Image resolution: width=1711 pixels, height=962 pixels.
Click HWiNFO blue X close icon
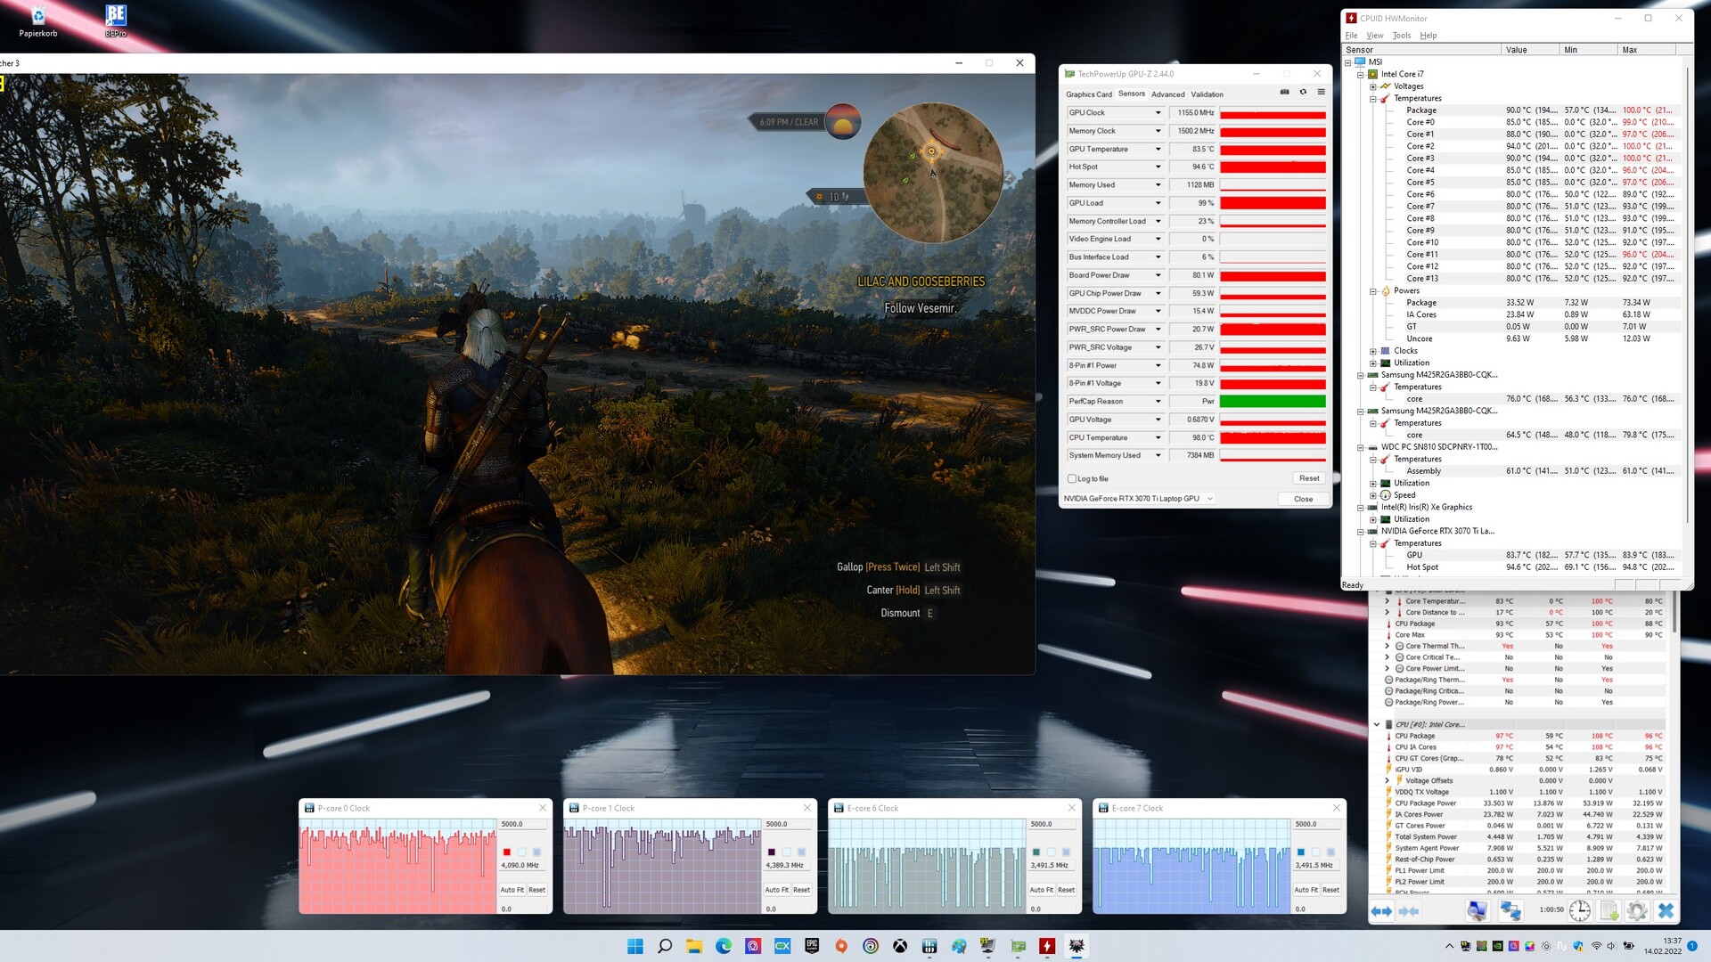coord(1666,910)
